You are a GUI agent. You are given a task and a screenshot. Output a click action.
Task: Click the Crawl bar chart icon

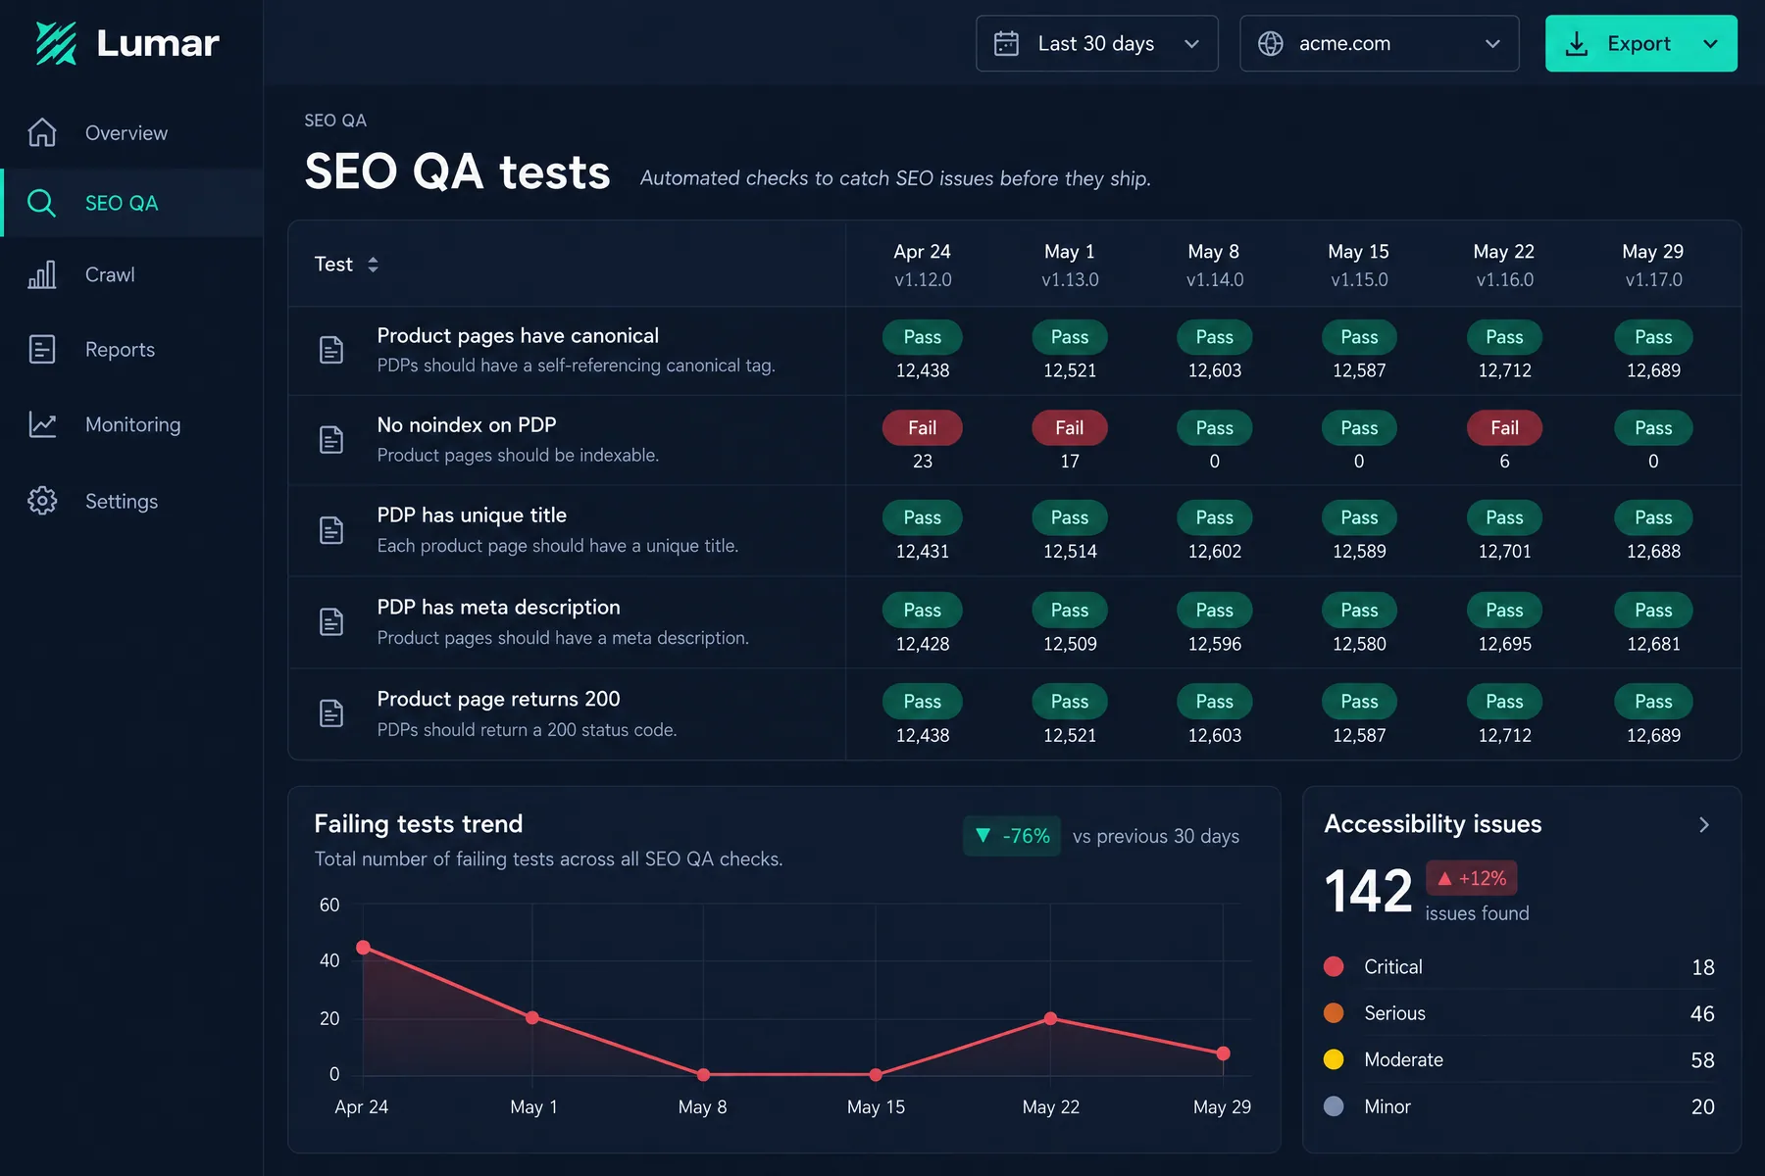coord(42,274)
